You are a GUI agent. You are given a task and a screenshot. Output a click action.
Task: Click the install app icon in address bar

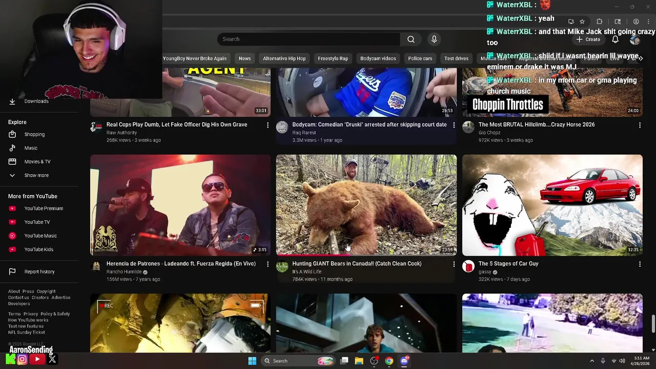tap(571, 22)
